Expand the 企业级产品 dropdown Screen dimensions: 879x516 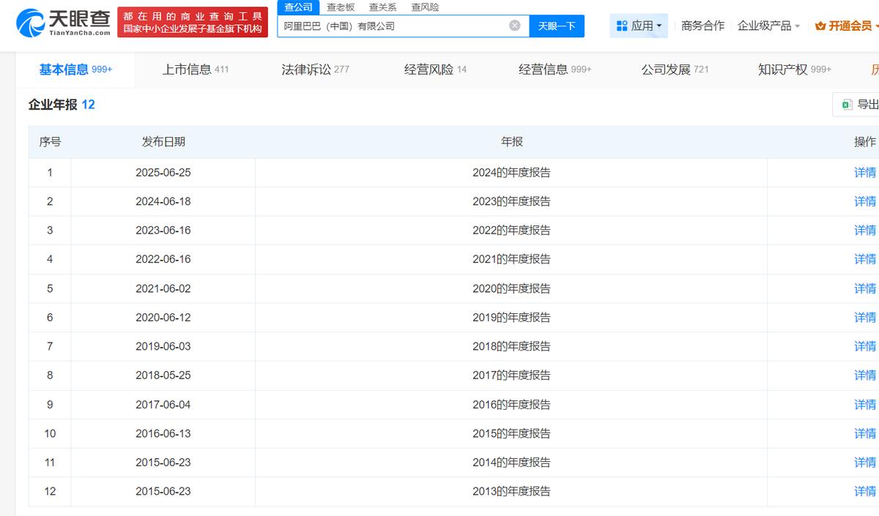768,26
